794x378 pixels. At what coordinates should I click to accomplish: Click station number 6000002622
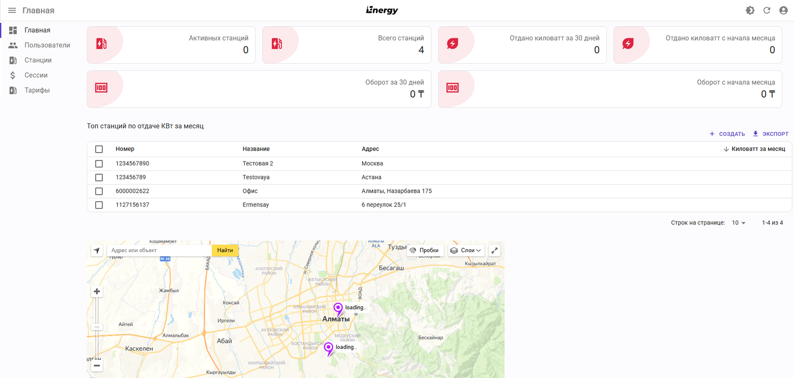132,191
